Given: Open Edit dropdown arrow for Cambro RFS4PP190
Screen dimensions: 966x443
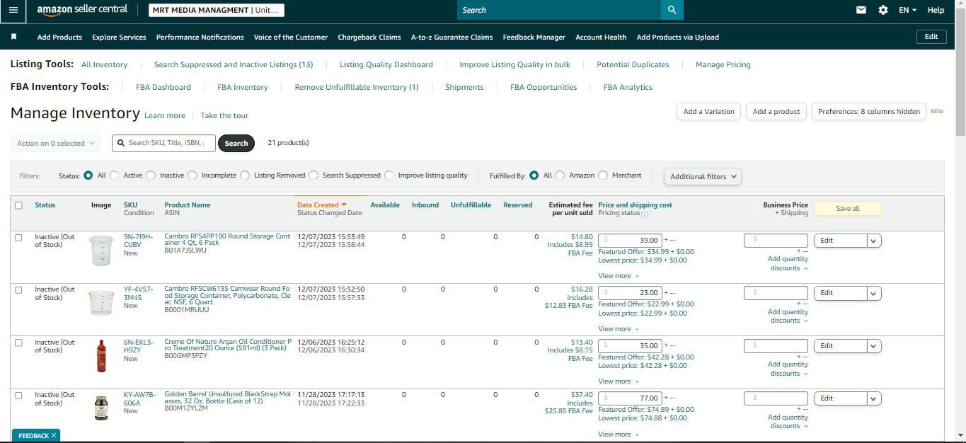Looking at the screenshot, I should [874, 241].
